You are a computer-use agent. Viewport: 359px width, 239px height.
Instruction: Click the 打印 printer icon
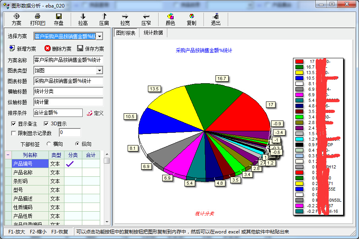37,17
